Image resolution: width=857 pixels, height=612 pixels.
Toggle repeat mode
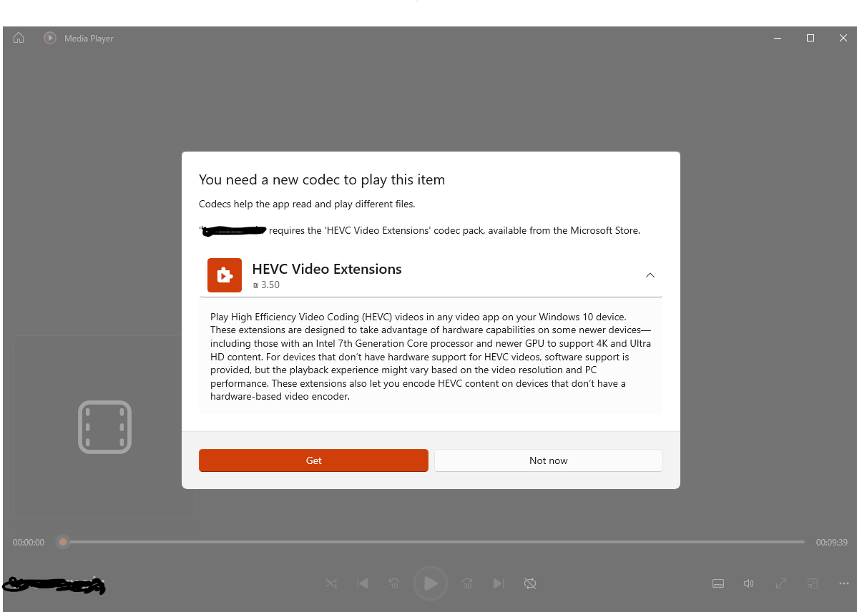[529, 583]
